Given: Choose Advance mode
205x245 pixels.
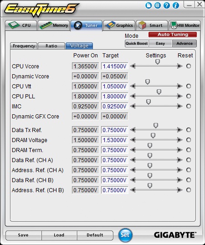Looking at the screenshot, I should point(184,43).
